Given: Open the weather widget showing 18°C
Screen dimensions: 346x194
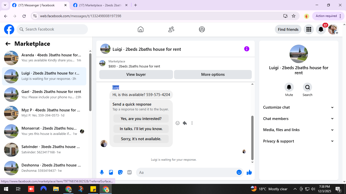Looking at the screenshot, I should (x=269, y=189).
